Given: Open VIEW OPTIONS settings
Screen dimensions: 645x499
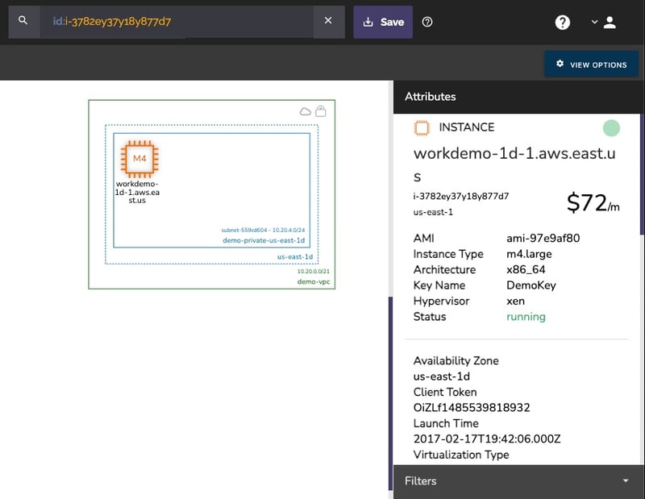Looking at the screenshot, I should point(591,64).
